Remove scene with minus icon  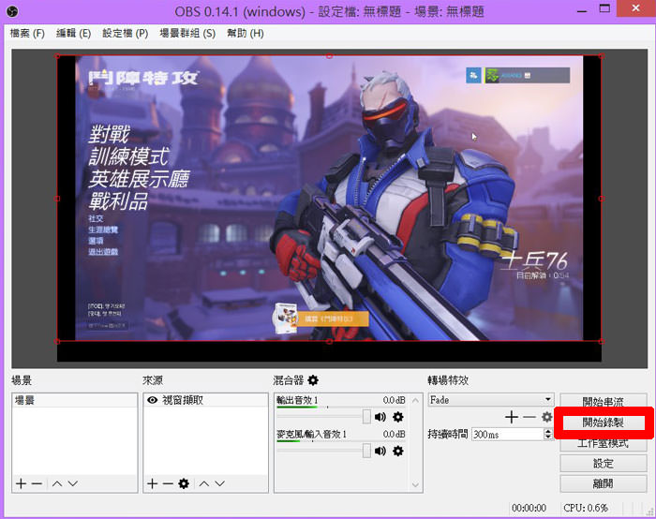37,484
